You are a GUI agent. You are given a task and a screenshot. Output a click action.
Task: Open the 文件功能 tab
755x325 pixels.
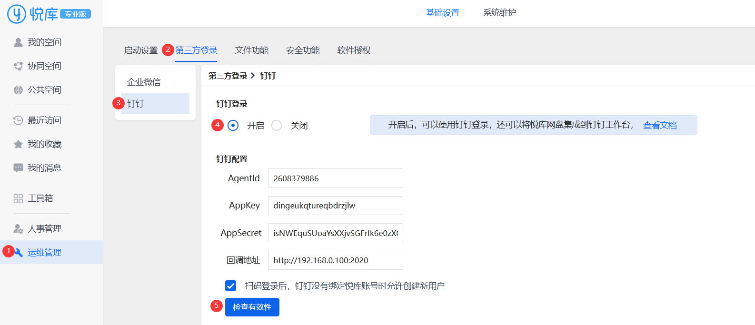coord(252,50)
